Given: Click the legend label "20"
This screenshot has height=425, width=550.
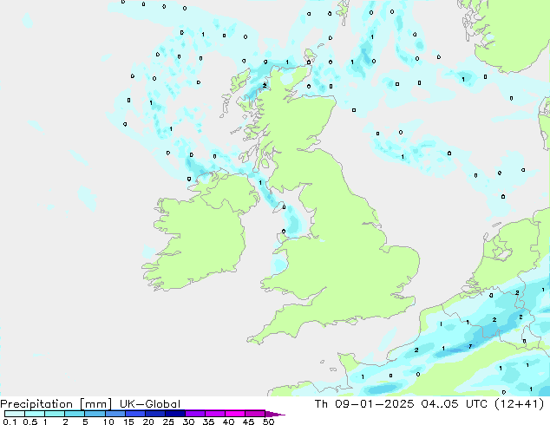Looking at the screenshot, I should [148, 422].
